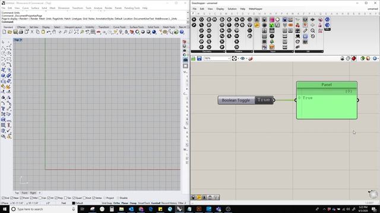Click the blue Rhino Help globe icon
The width and height of the screenshot is (380, 213).
coord(182,32)
